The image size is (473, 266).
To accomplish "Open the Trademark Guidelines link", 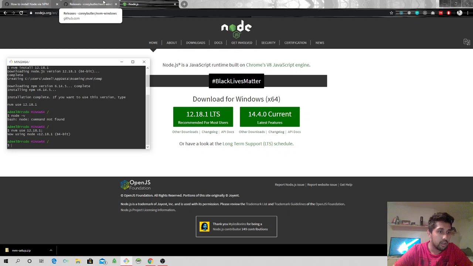I will [290, 204].
